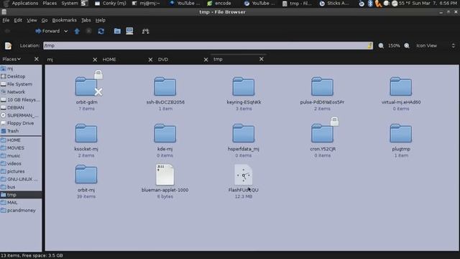Open the File menu
The image size is (460, 259).
[x=6, y=20]
